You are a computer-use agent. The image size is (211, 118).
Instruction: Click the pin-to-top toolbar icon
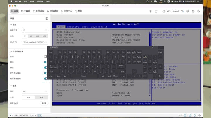pos(150,11)
